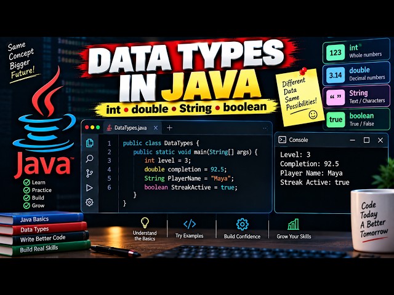Click the main method declaration line
This screenshot has height=295, width=394.
[x=195, y=152]
